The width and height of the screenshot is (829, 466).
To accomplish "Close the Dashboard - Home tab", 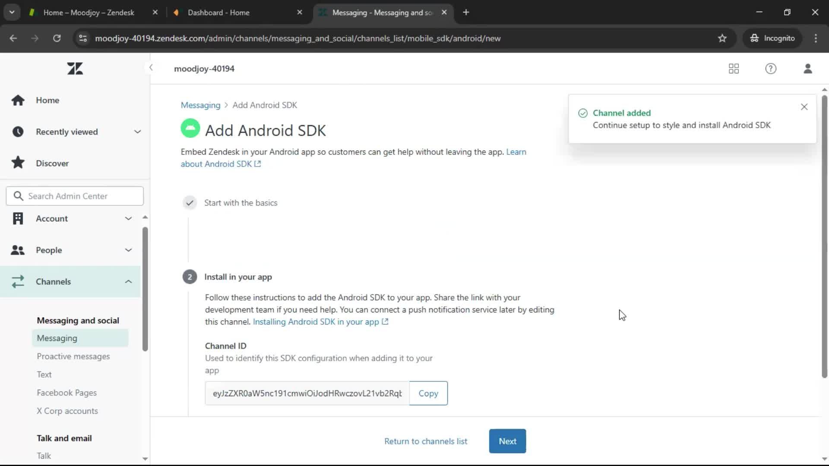I will 300,13.
